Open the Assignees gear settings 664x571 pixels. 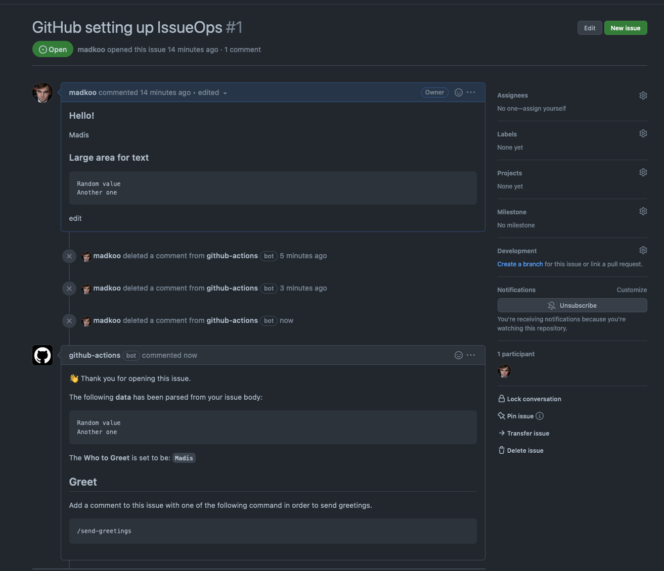643,96
